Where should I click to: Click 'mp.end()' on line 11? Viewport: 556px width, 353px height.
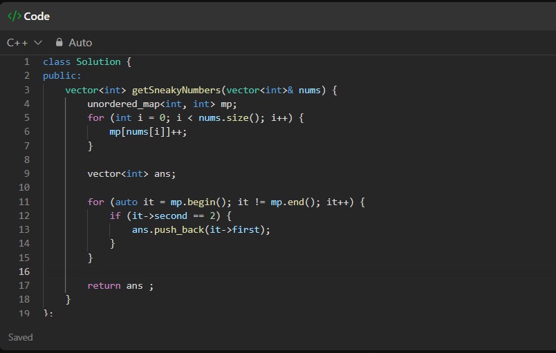point(293,202)
